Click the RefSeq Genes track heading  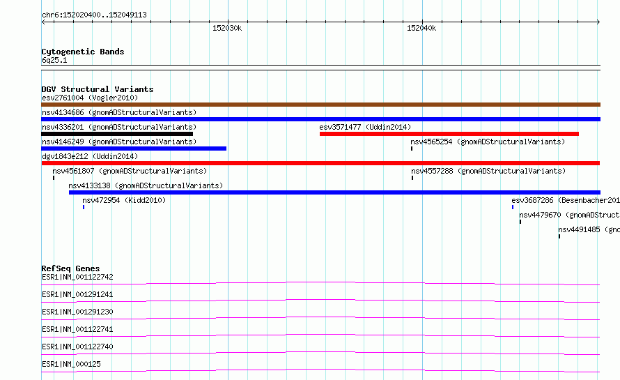click(x=71, y=268)
